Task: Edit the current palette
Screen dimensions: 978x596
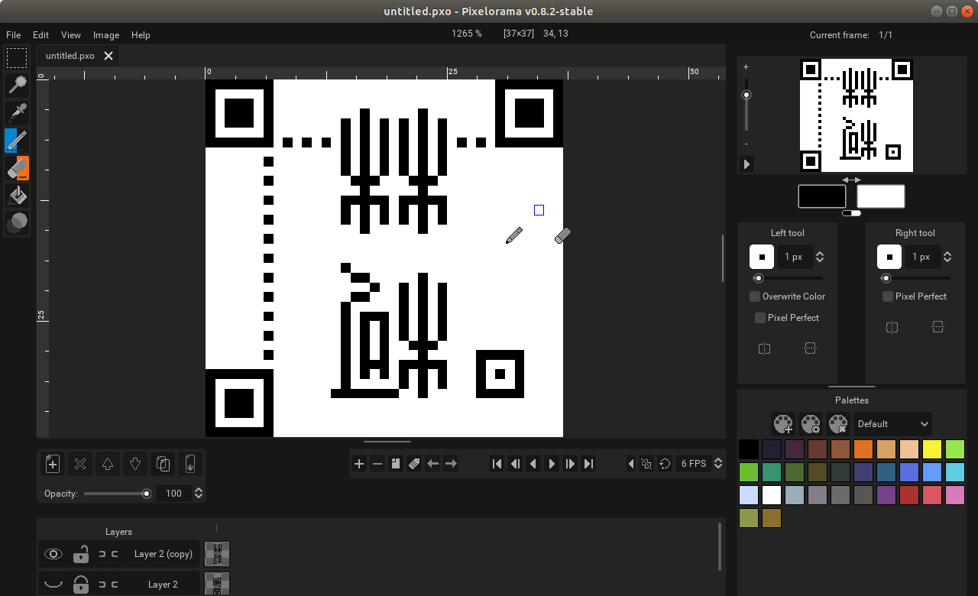Action: [811, 423]
